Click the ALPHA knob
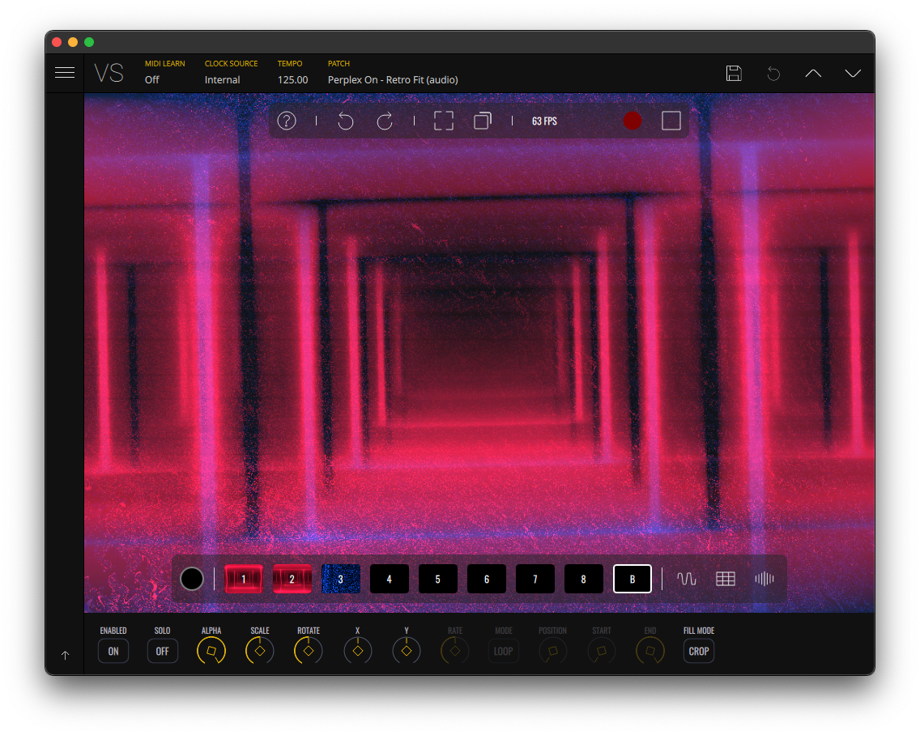 211,651
